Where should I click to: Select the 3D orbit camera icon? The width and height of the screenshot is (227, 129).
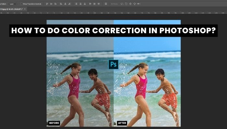[x=122, y=4]
